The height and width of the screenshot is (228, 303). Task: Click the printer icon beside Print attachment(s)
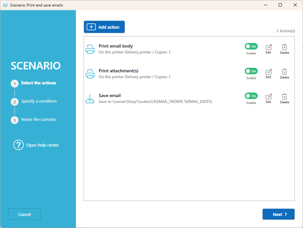click(90, 74)
